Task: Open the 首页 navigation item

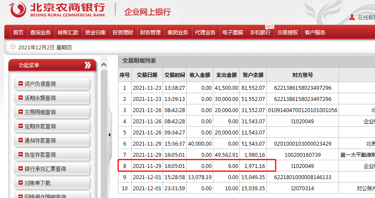Action: [18, 33]
